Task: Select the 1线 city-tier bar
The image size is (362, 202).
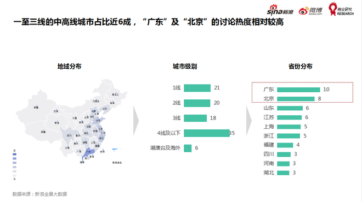Action: click(197, 88)
